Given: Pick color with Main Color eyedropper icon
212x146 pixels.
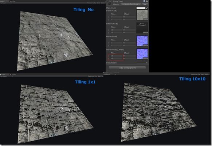Looking at the screenshot, I should (147, 8).
